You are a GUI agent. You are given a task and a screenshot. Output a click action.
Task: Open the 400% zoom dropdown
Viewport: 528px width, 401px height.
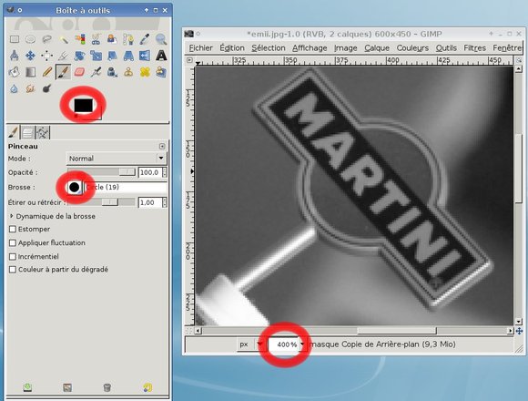(302, 344)
